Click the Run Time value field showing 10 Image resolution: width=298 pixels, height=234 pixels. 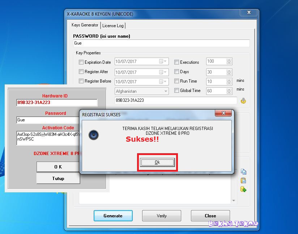(x=217, y=82)
